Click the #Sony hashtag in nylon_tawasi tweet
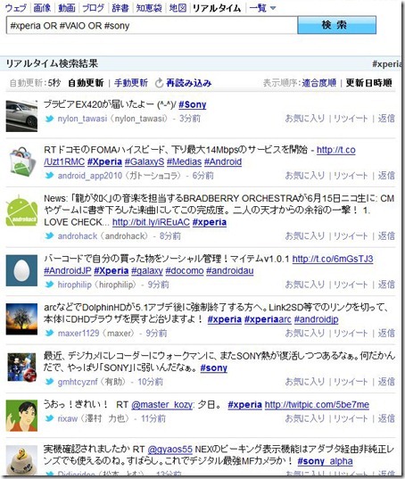The width and height of the screenshot is (405, 479). 193,104
